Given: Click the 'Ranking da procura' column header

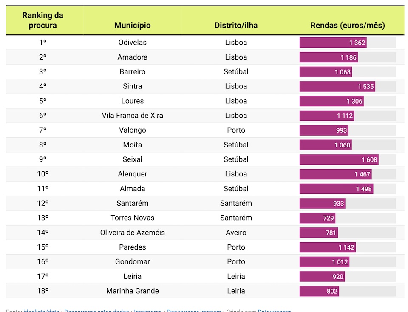Looking at the screenshot, I should pyautogui.click(x=42, y=20).
